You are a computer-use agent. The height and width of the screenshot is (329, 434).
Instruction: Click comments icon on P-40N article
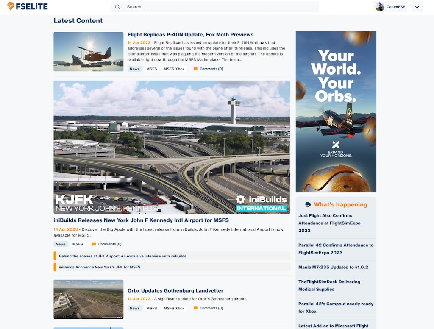[195, 69]
